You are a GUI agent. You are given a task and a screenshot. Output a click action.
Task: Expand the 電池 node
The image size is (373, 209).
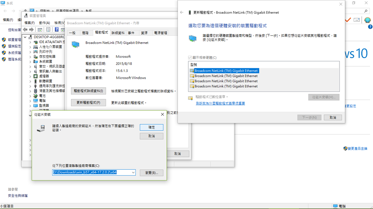(x=30, y=96)
